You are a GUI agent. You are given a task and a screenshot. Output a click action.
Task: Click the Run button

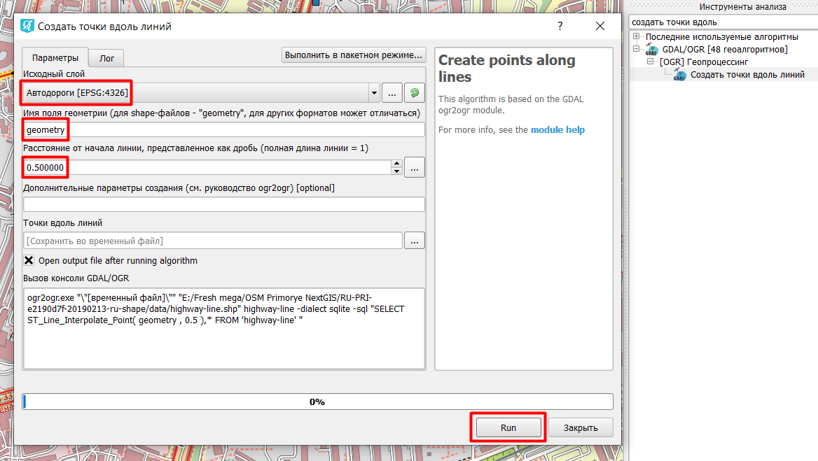508,427
